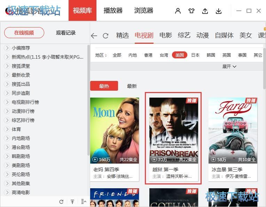Filter region by 泰国
Image resolution: width=266 pixels, height=207 pixels.
(x=242, y=55)
